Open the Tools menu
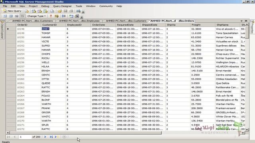 pyautogui.click(x=79, y=6)
